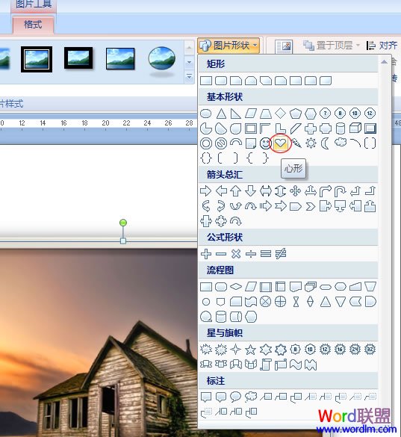Image resolution: width=401 pixels, height=437 pixels.
Task: Select the crescent moon shape
Action: point(325,143)
